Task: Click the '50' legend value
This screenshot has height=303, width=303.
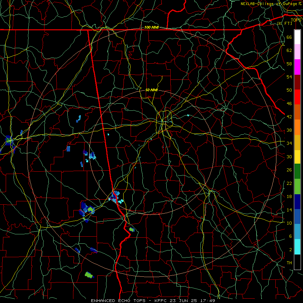Action: point(289,90)
